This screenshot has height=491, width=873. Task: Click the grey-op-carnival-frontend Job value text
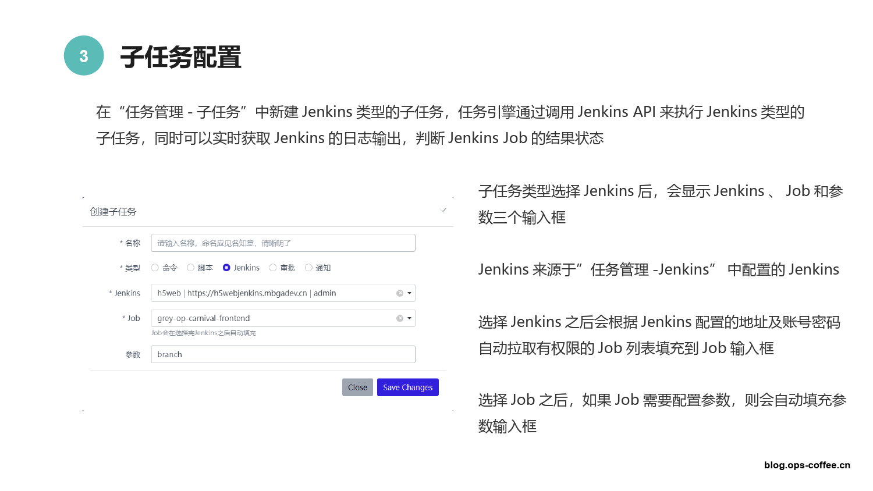[x=204, y=318]
